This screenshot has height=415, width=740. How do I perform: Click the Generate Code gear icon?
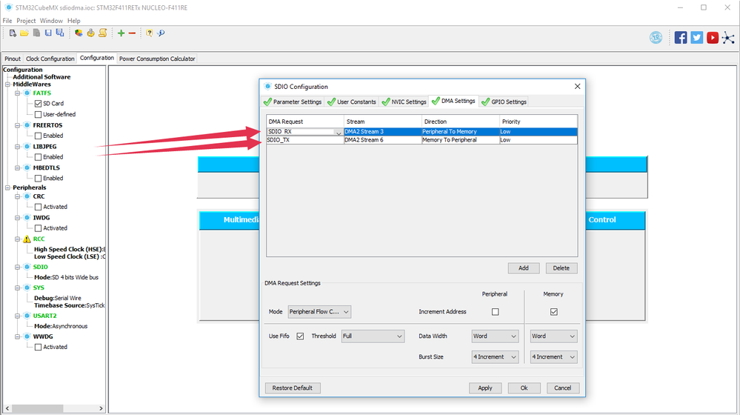(90, 33)
